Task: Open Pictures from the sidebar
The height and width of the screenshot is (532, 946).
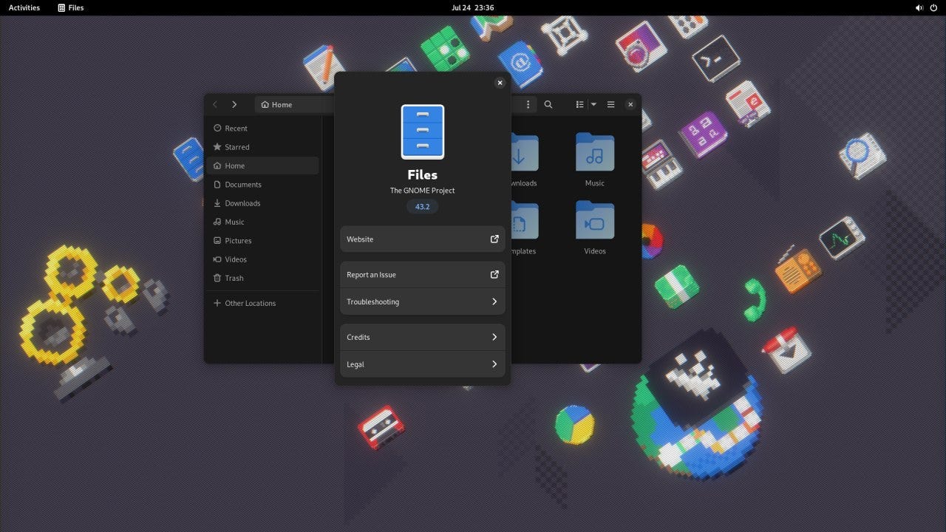Action: pos(263,241)
